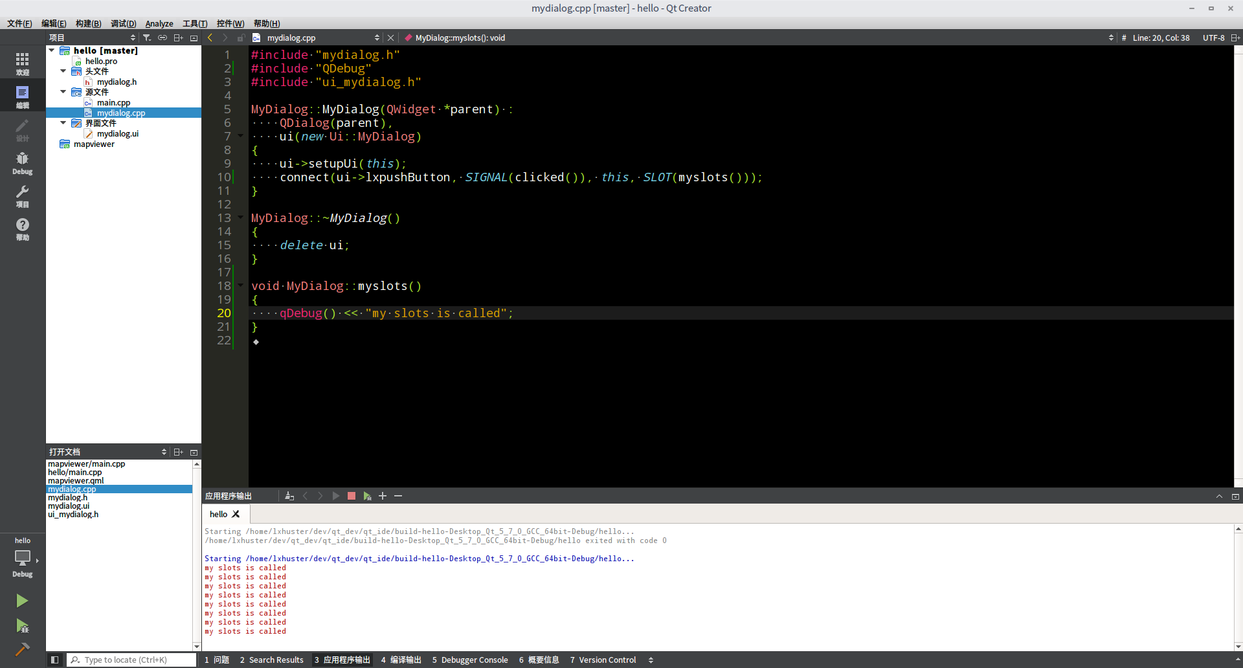Open the MyDialog::myslots() symbol dropdown
The width and height of the screenshot is (1243, 668).
point(1111,38)
